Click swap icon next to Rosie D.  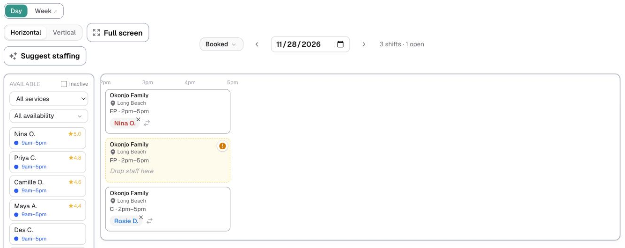tap(149, 221)
